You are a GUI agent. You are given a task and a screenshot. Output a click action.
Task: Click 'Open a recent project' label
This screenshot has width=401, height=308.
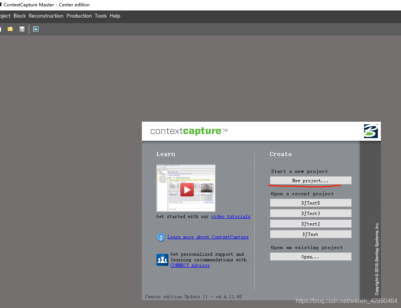click(302, 194)
